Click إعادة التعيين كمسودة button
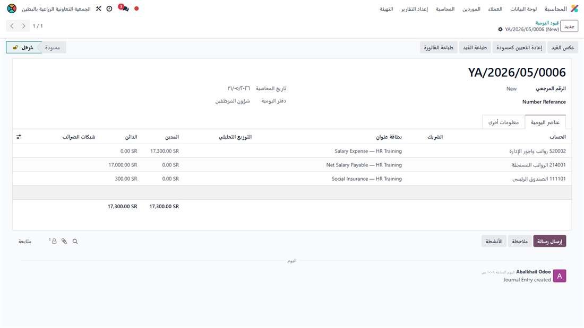Screen dimensions: 584x328 519,48
